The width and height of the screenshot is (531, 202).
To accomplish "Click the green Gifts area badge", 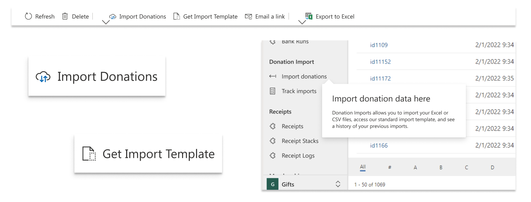I will (272, 184).
